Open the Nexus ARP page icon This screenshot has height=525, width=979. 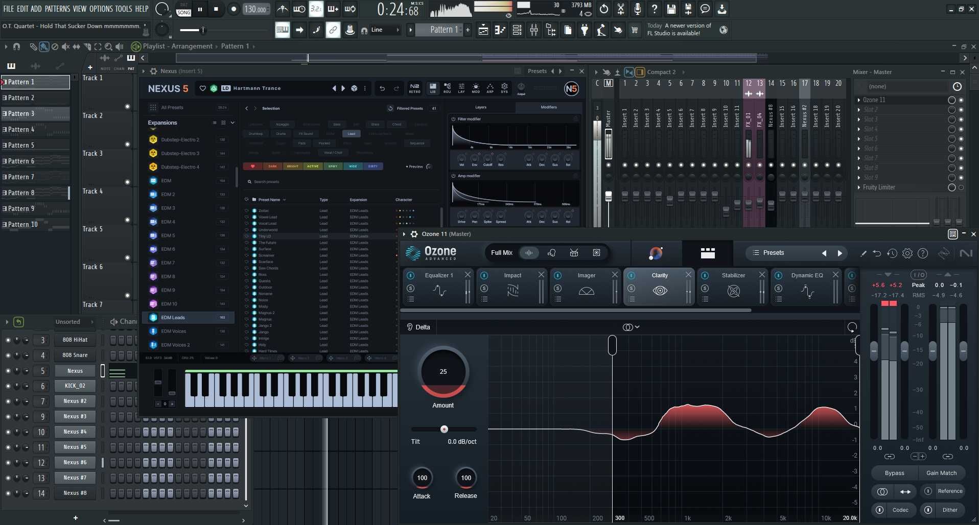click(x=490, y=88)
